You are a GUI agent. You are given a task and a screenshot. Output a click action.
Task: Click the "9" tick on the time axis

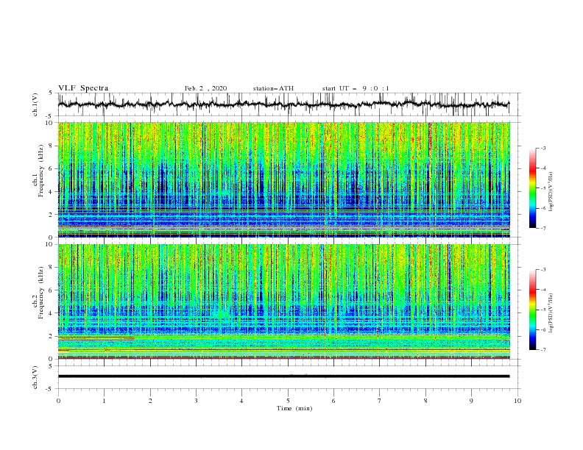coord(471,401)
